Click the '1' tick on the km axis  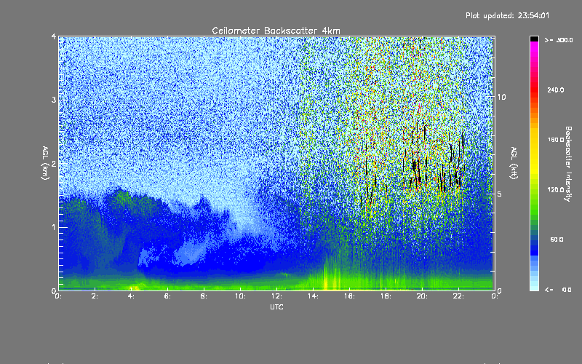(54, 227)
